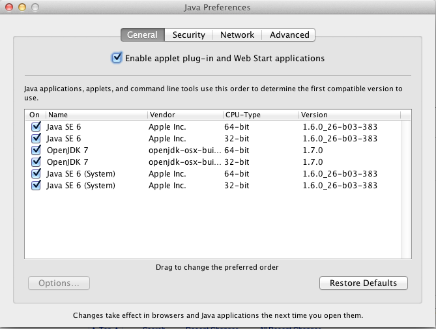Switch to the Advanced tab

289,35
